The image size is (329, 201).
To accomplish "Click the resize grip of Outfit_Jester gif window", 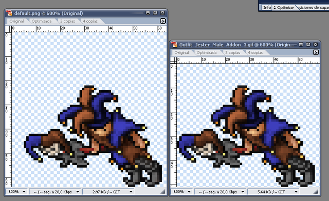I will click(x=316, y=192).
